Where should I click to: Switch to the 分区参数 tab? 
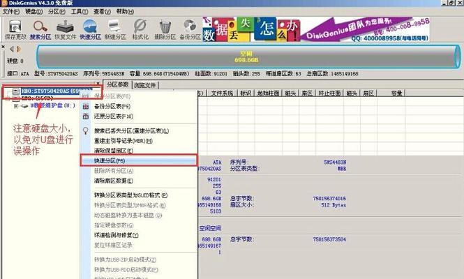(x=117, y=84)
